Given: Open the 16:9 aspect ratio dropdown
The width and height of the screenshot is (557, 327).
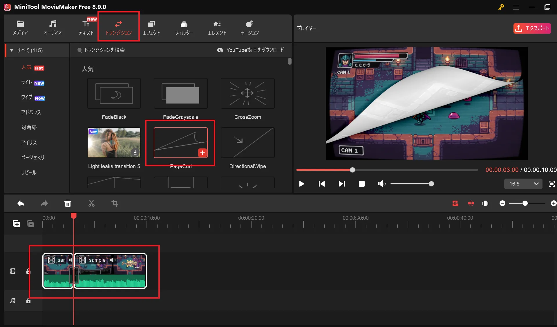Looking at the screenshot, I should click(x=523, y=184).
